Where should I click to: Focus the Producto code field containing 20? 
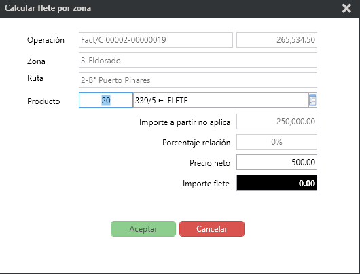point(106,100)
